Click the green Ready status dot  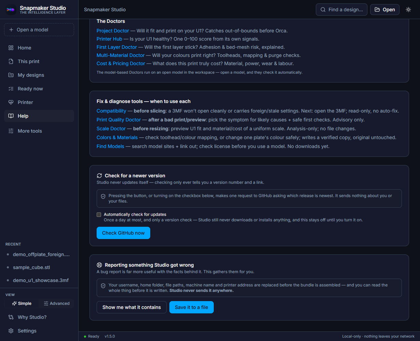(85, 337)
